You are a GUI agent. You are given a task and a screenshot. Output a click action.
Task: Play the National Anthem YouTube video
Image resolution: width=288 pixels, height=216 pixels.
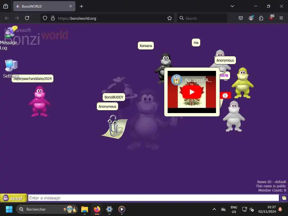[x=192, y=92]
